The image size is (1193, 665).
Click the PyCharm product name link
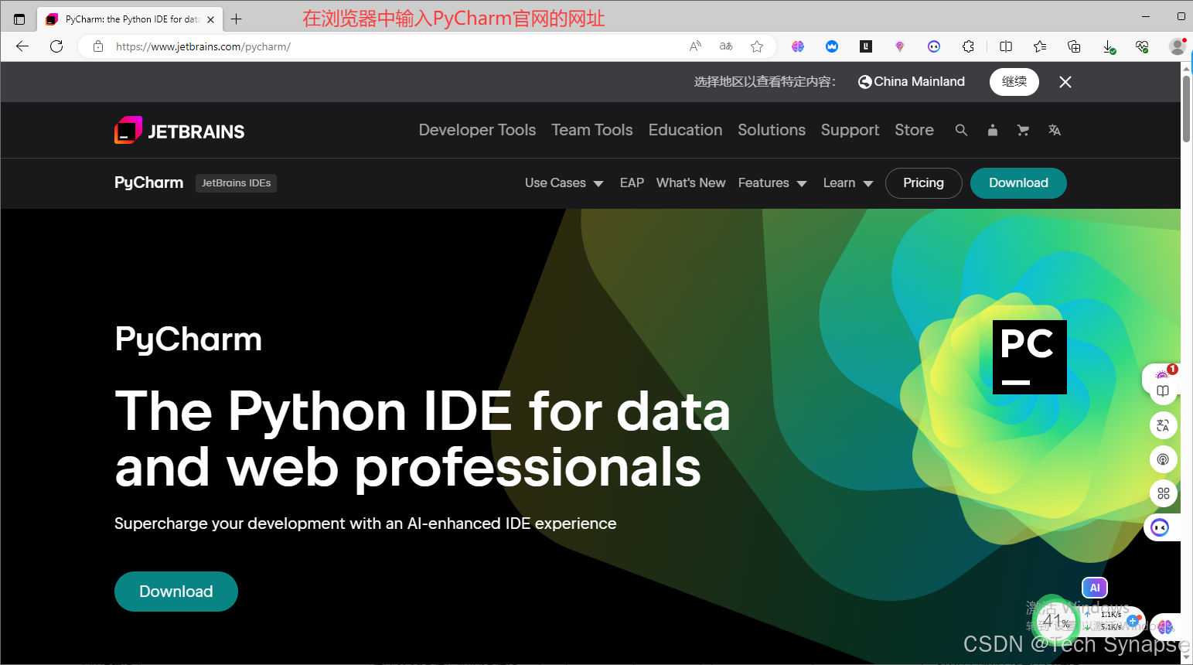click(149, 183)
